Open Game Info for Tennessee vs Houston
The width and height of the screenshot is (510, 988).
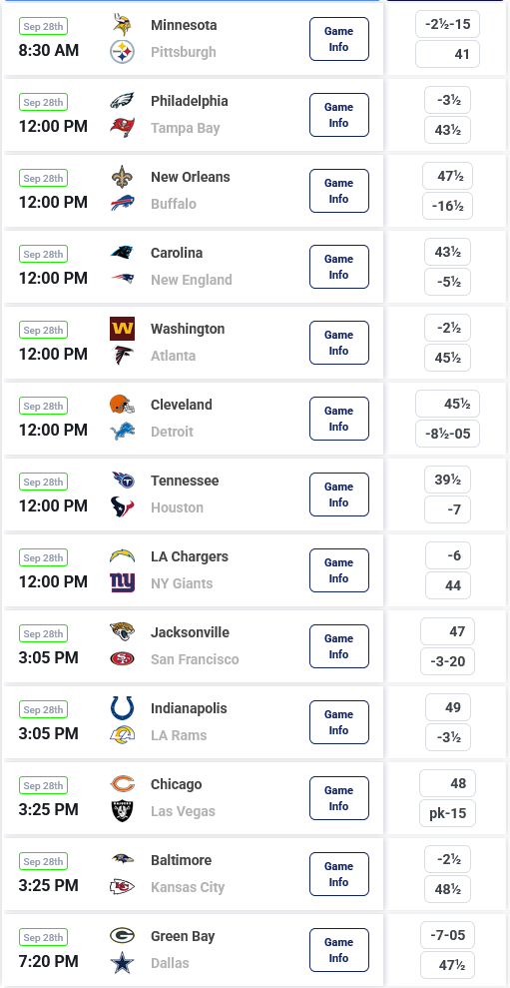point(338,494)
